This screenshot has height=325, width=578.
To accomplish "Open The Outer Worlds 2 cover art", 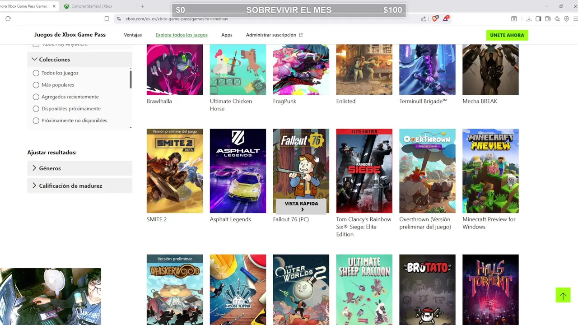I will 301,289.
